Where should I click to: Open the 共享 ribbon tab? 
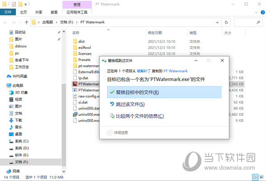pos(39,12)
